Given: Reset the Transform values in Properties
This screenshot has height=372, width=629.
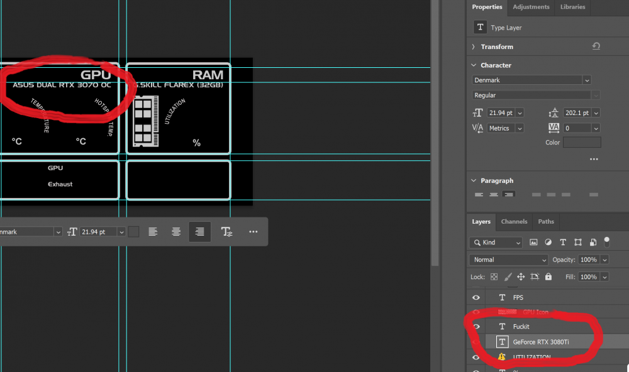Looking at the screenshot, I should (596, 46).
